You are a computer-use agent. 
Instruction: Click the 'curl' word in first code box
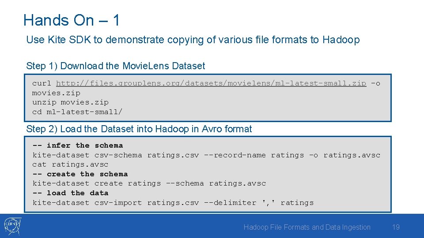click(x=42, y=83)
